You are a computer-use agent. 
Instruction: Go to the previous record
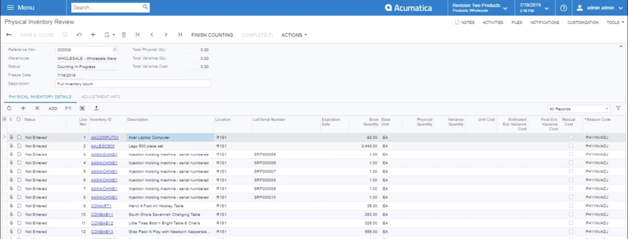coord(152,35)
